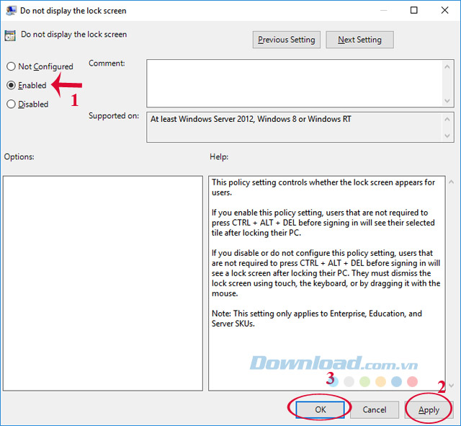This screenshot has width=461, height=426.
Task: Click the Comment box scroll up arrow
Action: pos(447,67)
